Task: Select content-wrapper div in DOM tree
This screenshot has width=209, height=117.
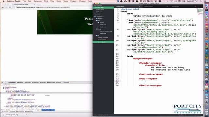Action: point(21,100)
